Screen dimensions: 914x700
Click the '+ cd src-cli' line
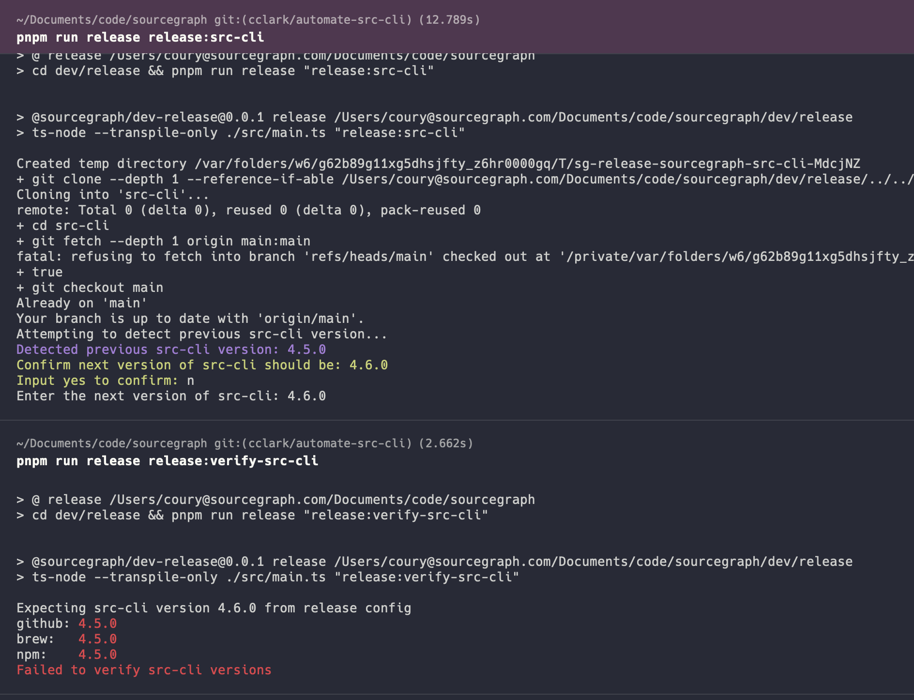[63, 226]
